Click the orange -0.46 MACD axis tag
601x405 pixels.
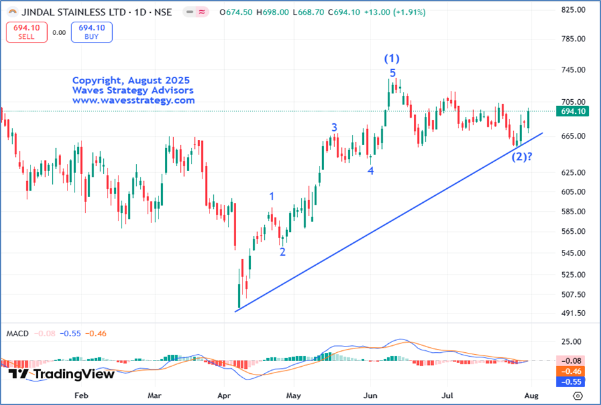pyautogui.click(x=570, y=371)
